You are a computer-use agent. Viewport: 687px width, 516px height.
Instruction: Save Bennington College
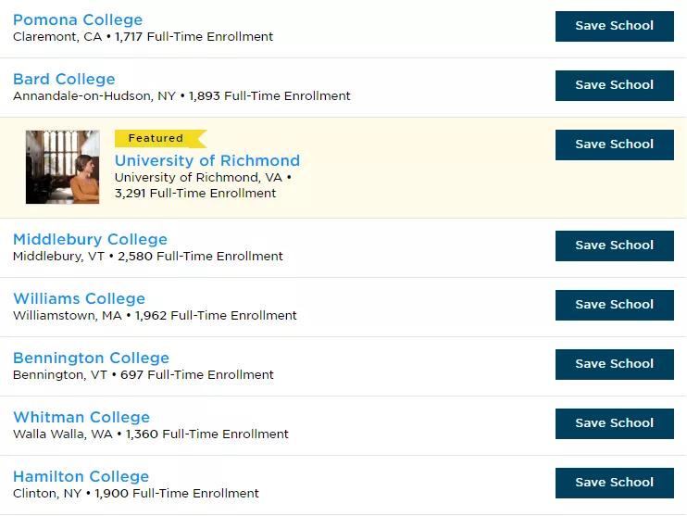click(614, 364)
